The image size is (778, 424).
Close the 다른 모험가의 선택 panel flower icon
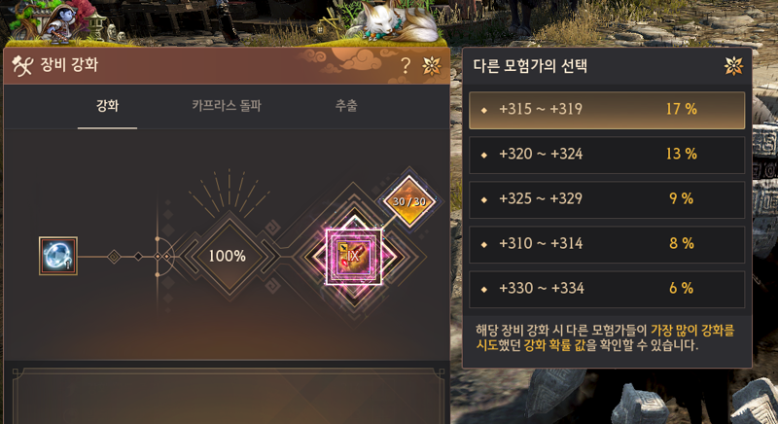[733, 65]
